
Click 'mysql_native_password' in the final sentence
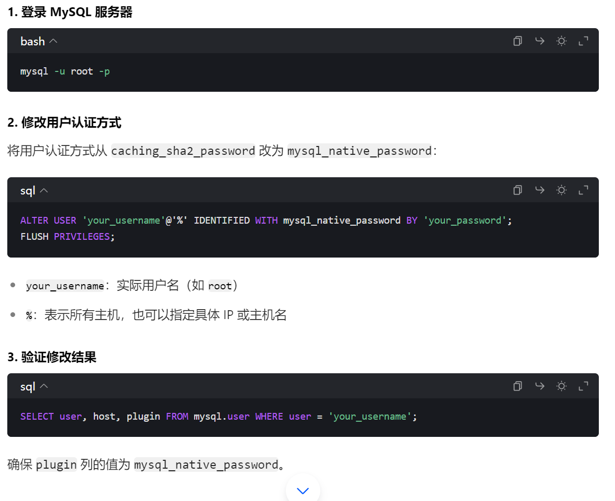tap(207, 465)
